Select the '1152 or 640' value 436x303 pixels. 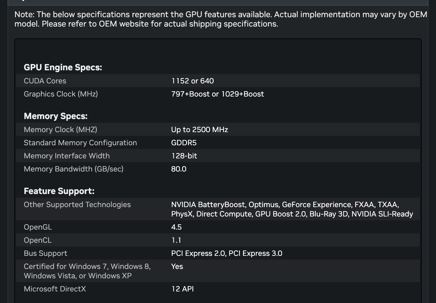click(x=192, y=81)
